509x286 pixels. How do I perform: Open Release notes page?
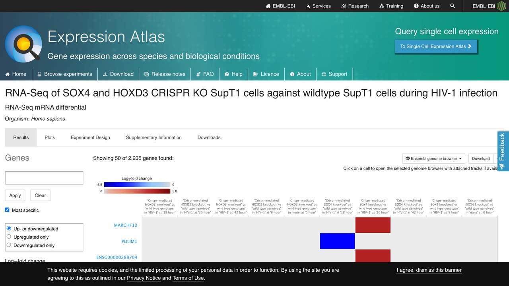(x=165, y=74)
